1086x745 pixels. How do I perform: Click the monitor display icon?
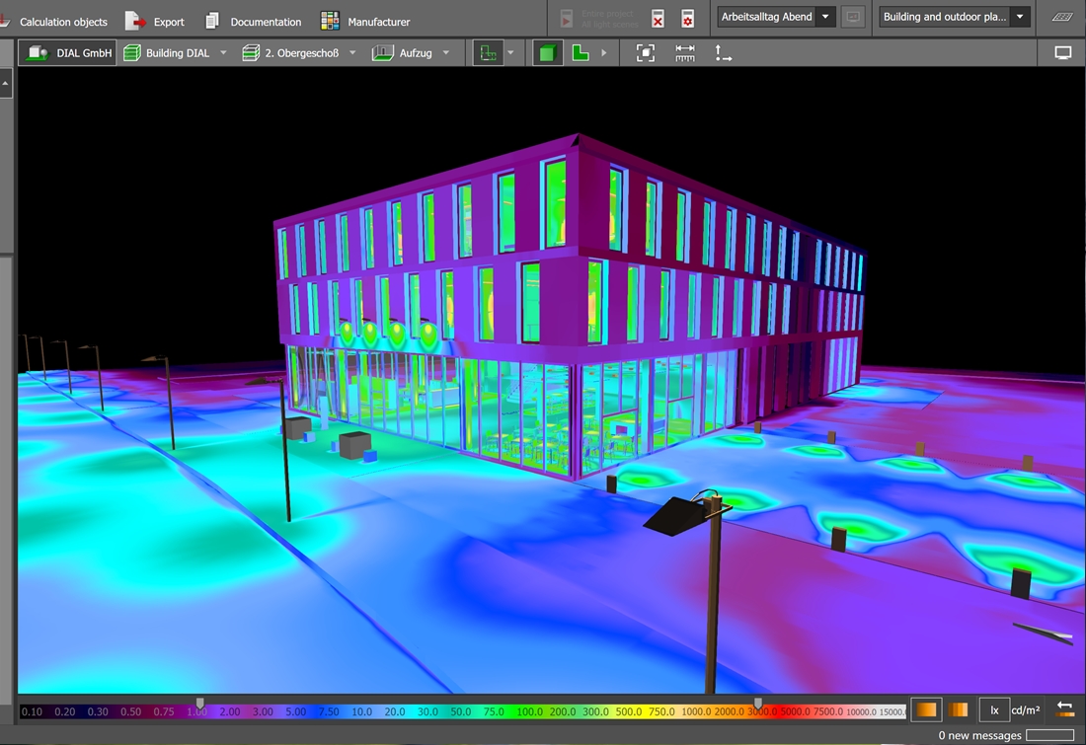[1063, 53]
